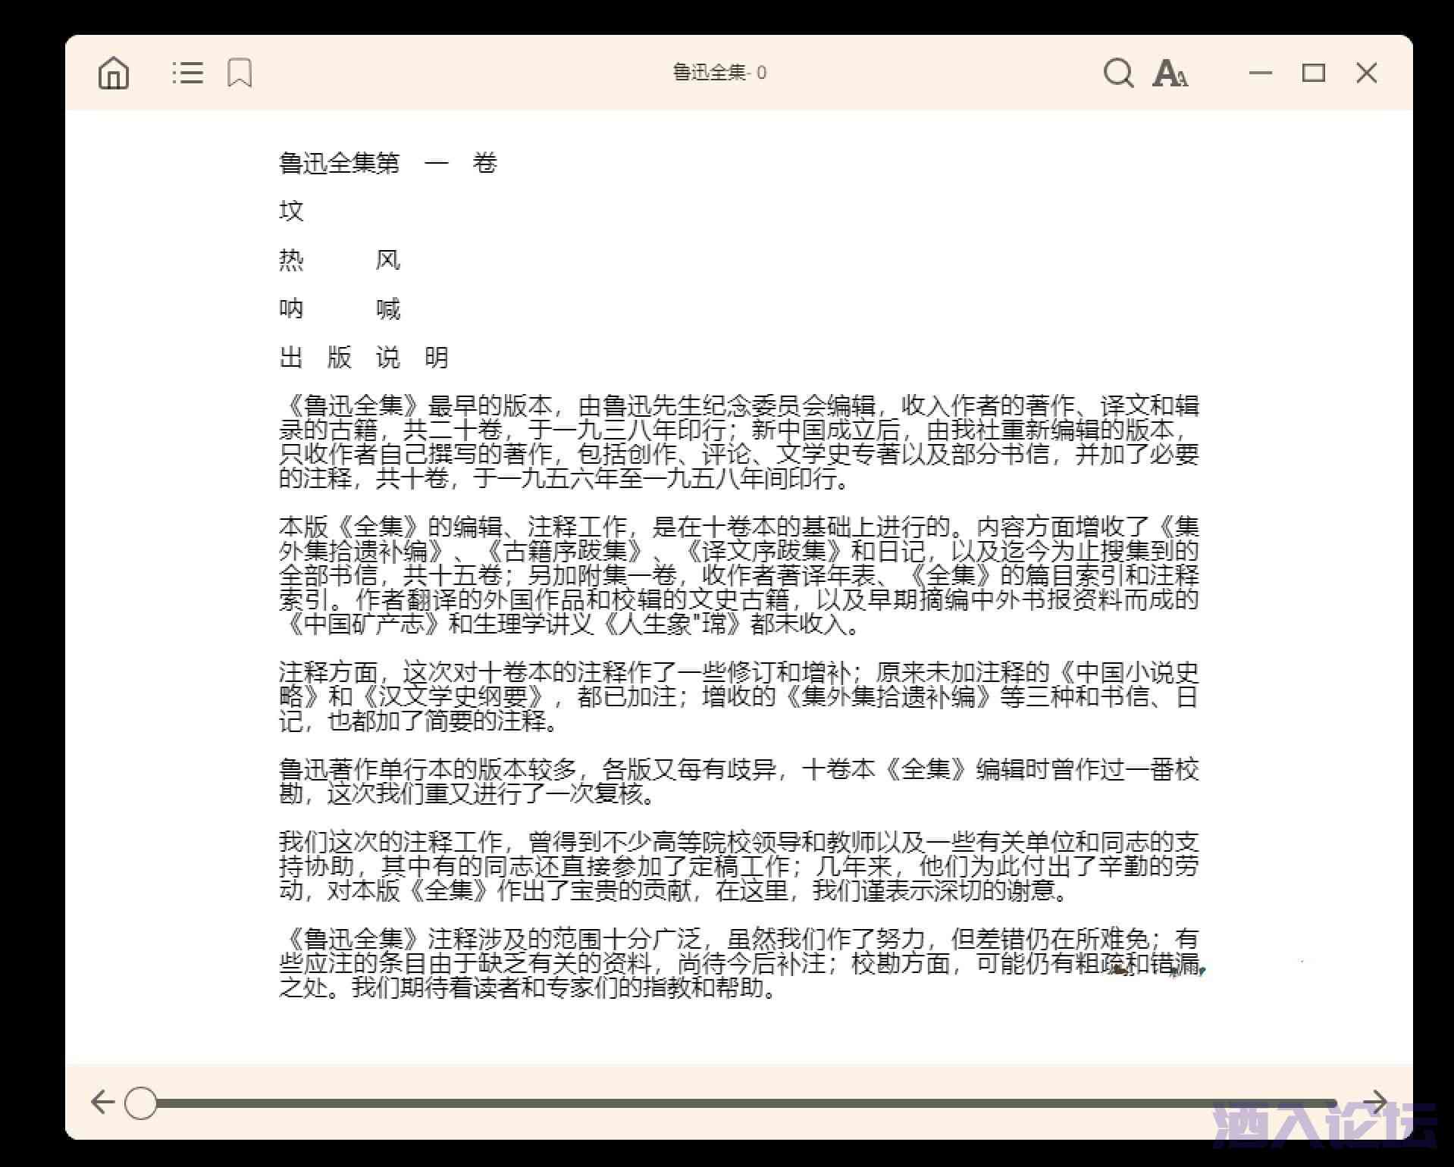Go to the home library

pos(114,74)
